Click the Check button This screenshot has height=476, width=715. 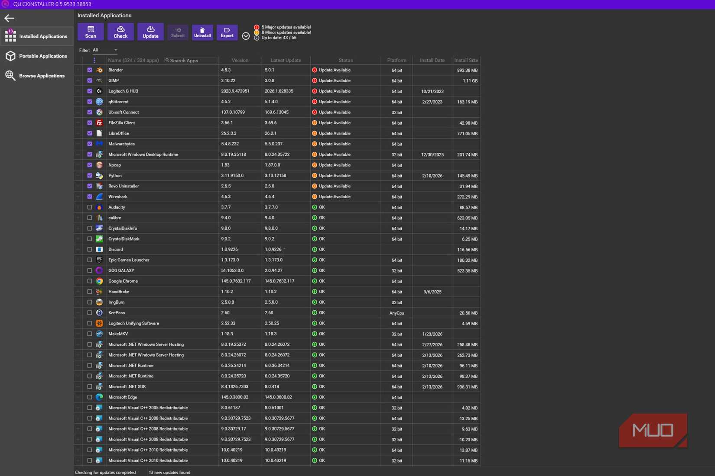point(120,32)
